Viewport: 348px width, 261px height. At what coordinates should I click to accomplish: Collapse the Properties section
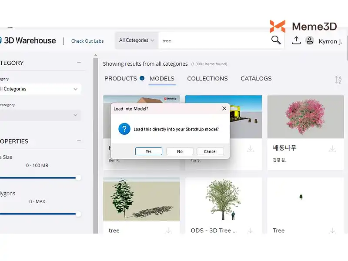point(79,141)
